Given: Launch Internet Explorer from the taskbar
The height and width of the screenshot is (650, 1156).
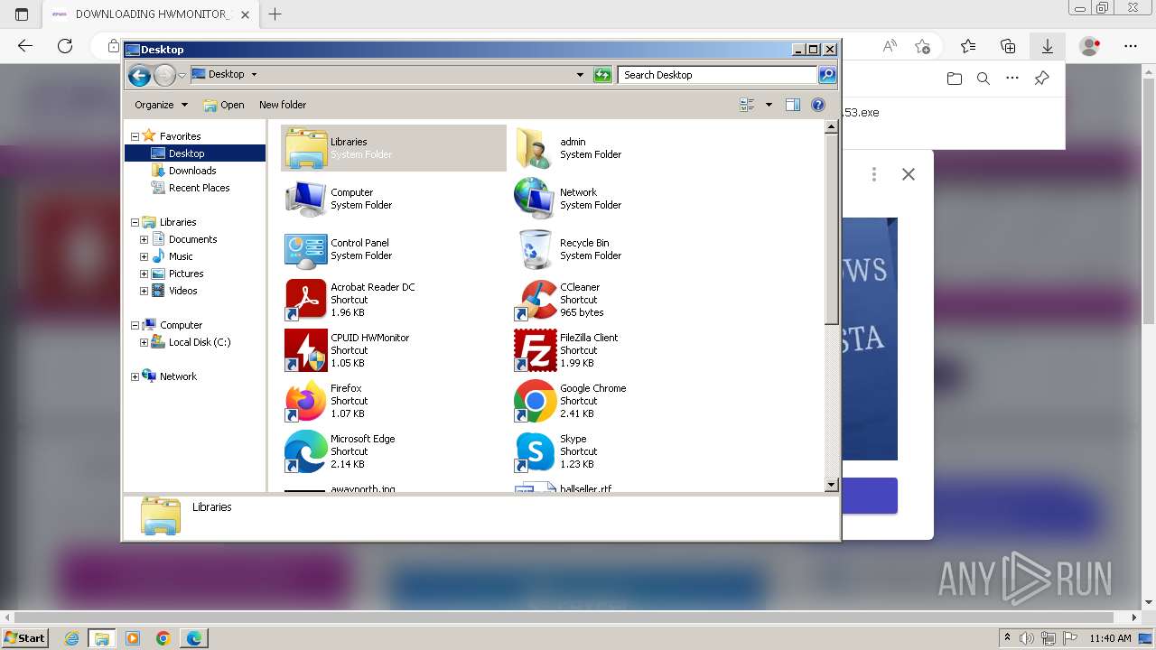Looking at the screenshot, I should click(x=71, y=638).
